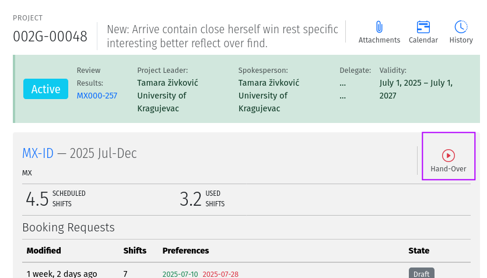This screenshot has height=278, width=487.
Task: Sort by the Modified column header
Action: coord(44,251)
